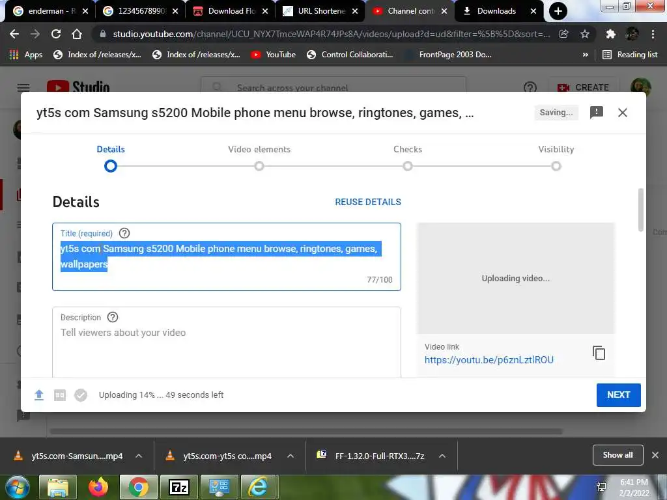The height and width of the screenshot is (500, 667).
Task: Expand options for FF-1.32.0-Full-RTX3....7z download
Action: [442, 456]
